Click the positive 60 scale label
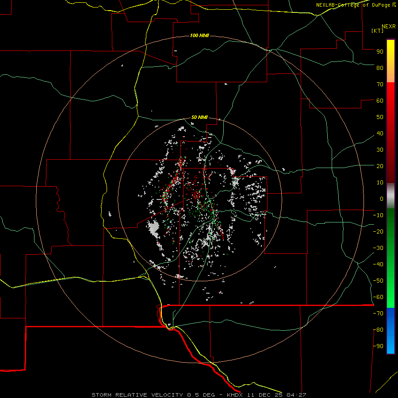Screen dimensions: 398x398 coord(380,101)
